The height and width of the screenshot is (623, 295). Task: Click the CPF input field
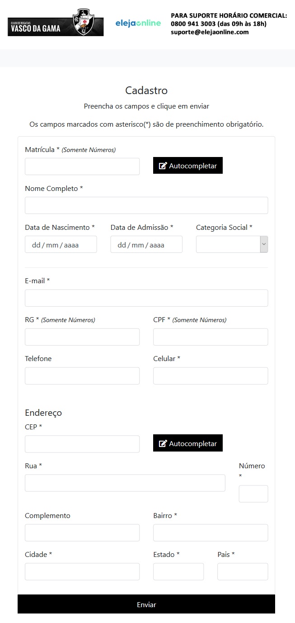point(211,337)
